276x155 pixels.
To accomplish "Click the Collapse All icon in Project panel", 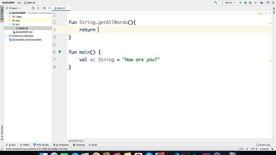I will point(38,8).
